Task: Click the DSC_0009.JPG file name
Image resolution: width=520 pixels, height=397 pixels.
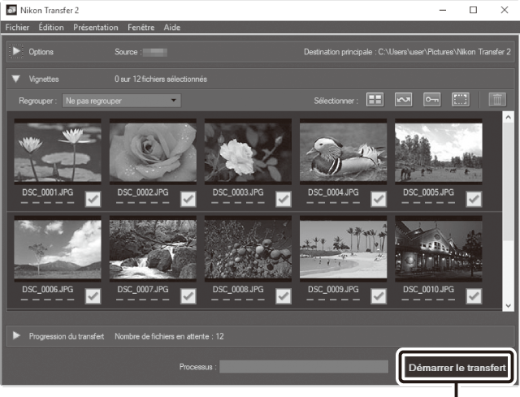Action: [x=333, y=289]
